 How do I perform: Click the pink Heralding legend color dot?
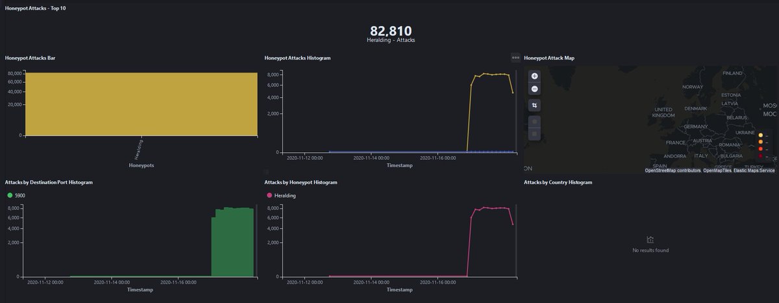click(x=269, y=195)
